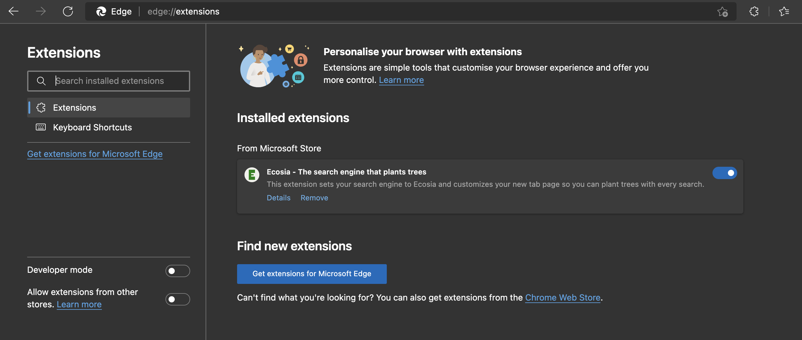Reload the page with the refresh icon
This screenshot has width=802, height=340.
point(68,11)
